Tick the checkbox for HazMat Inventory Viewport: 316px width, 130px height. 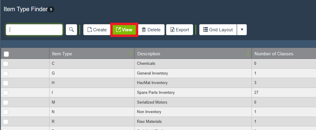(x=5, y=83)
